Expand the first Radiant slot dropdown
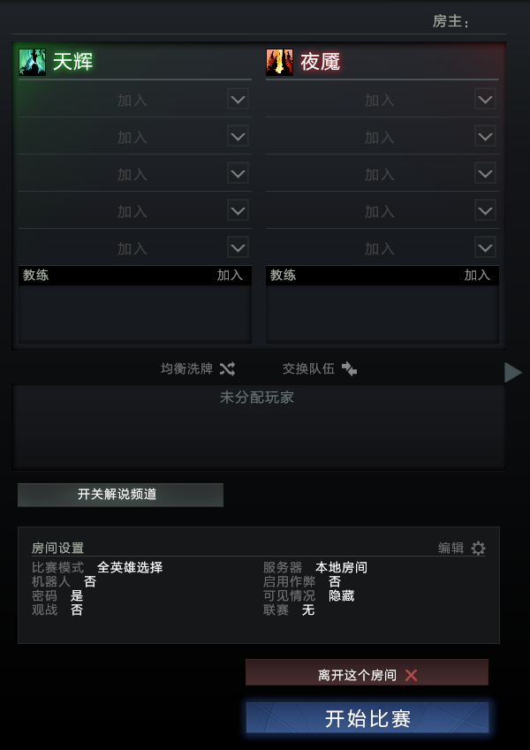Image resolution: width=530 pixels, height=750 pixels. pyautogui.click(x=238, y=99)
